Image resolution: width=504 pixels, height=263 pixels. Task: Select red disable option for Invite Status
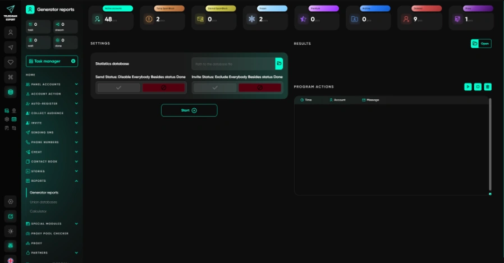(260, 87)
